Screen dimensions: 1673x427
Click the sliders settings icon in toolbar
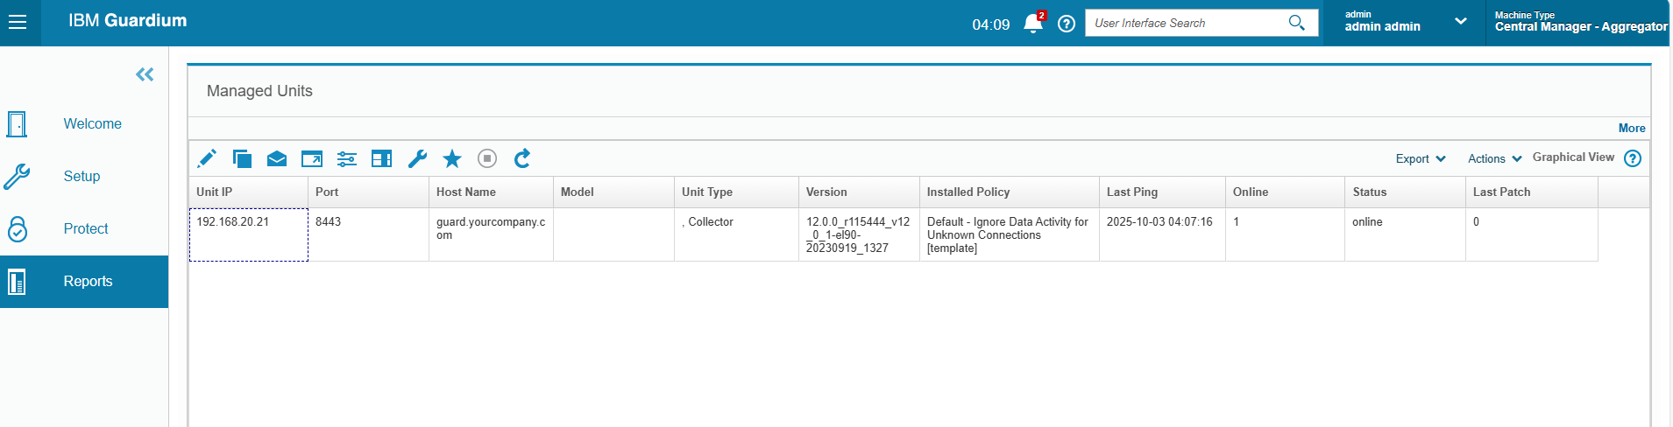tap(347, 158)
